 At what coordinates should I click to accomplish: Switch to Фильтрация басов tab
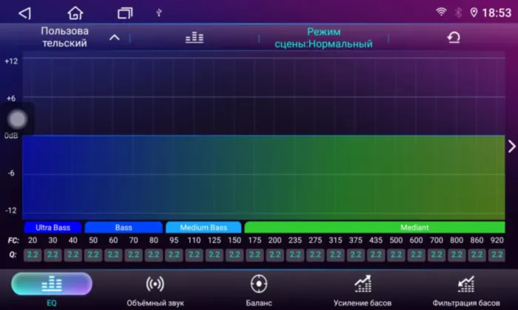465,289
